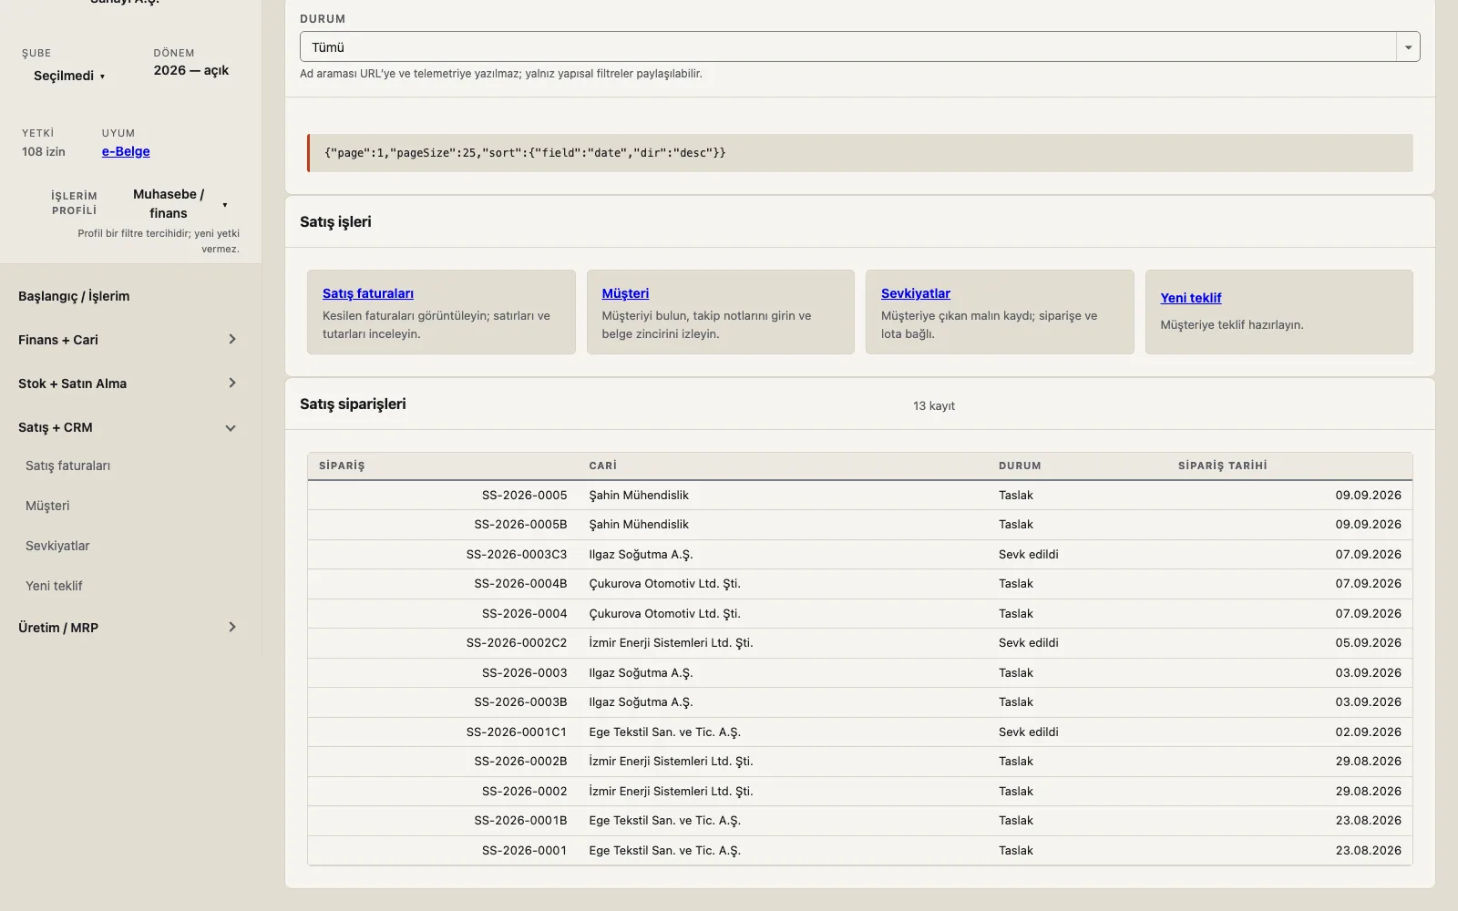Expand the Üretim / MRP section

128,628
